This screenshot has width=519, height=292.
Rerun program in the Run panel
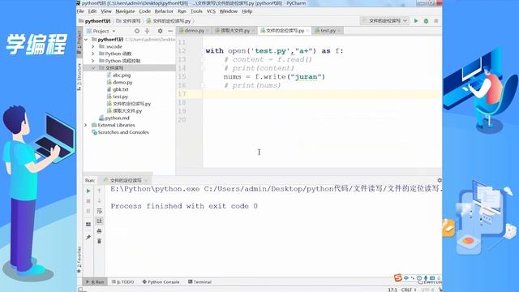point(88,191)
